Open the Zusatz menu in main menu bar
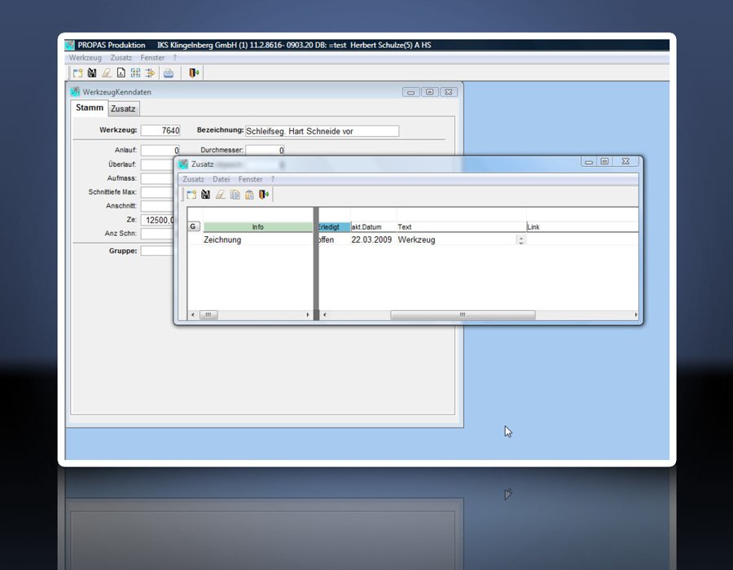 (x=121, y=58)
